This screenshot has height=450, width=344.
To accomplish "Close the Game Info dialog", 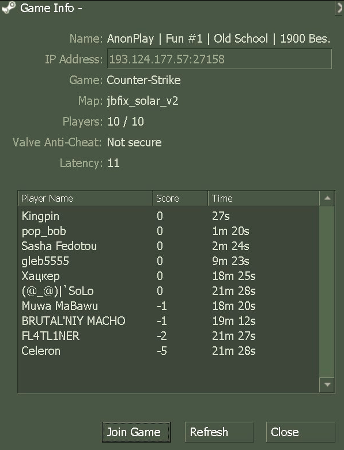I will tap(300, 432).
